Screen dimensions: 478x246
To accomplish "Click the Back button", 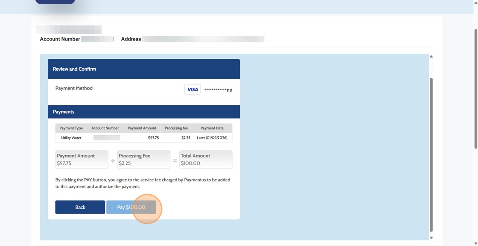I will point(80,207).
